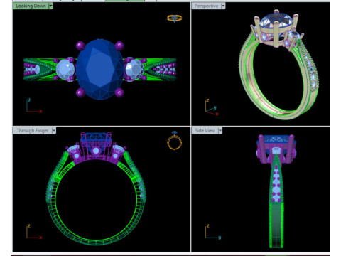Select the lower-right purple prong of the oval stone
This screenshot has height=256, width=341.
pos(119,92)
